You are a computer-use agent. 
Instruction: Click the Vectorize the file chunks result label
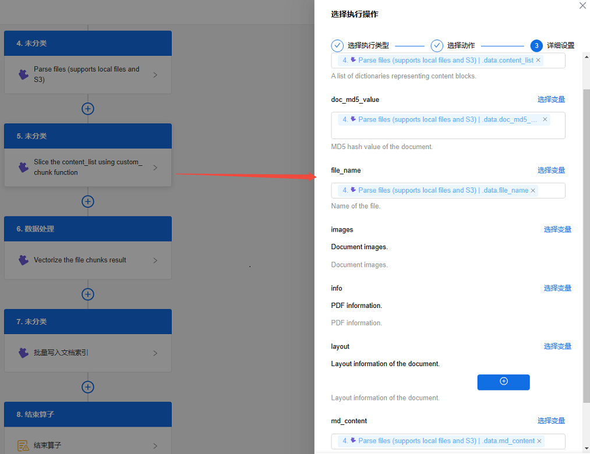[x=80, y=260]
